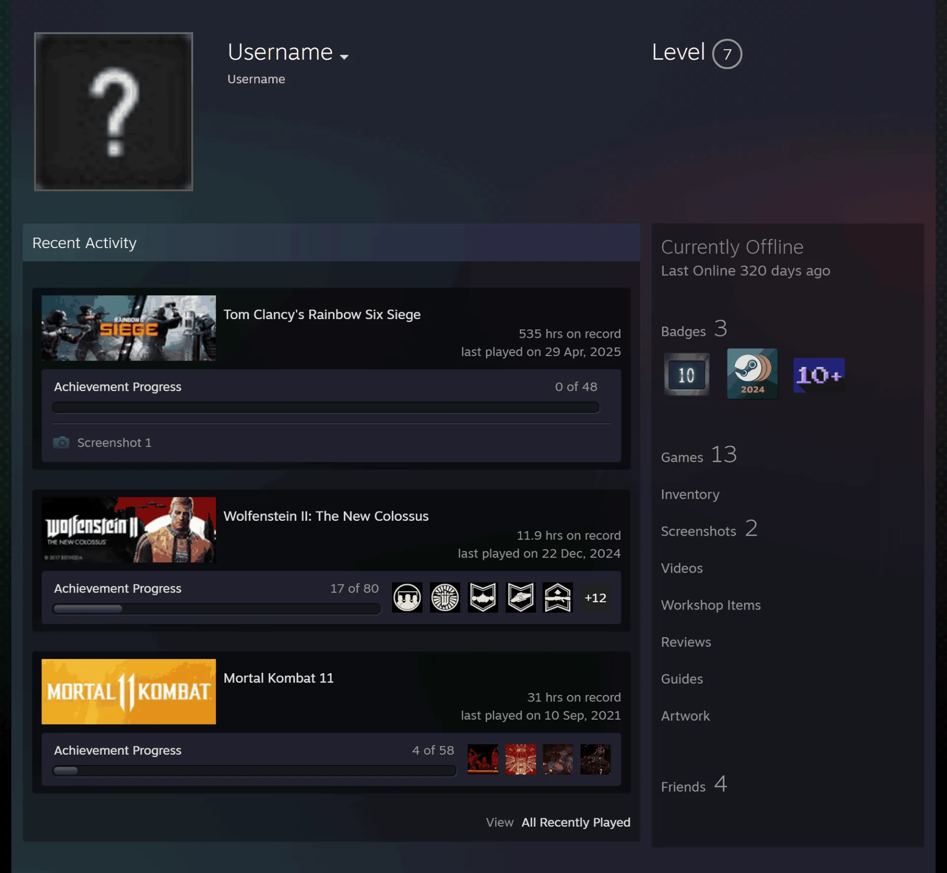Open Wolfenstein II: The New Colossus title
Screen dimensions: 947x873
coord(326,516)
